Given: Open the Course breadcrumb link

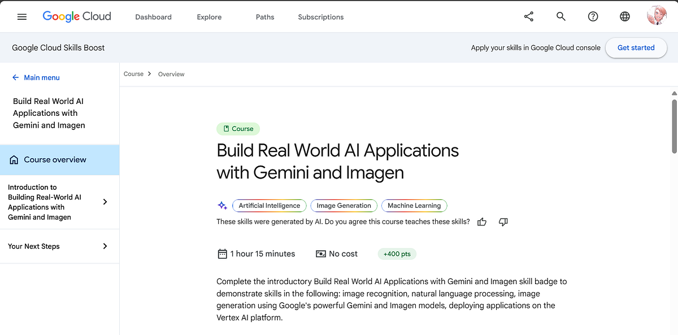Looking at the screenshot, I should tap(133, 74).
